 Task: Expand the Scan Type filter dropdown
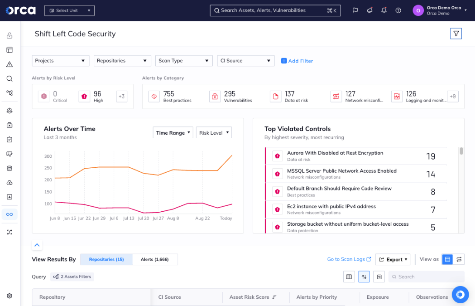tap(184, 60)
